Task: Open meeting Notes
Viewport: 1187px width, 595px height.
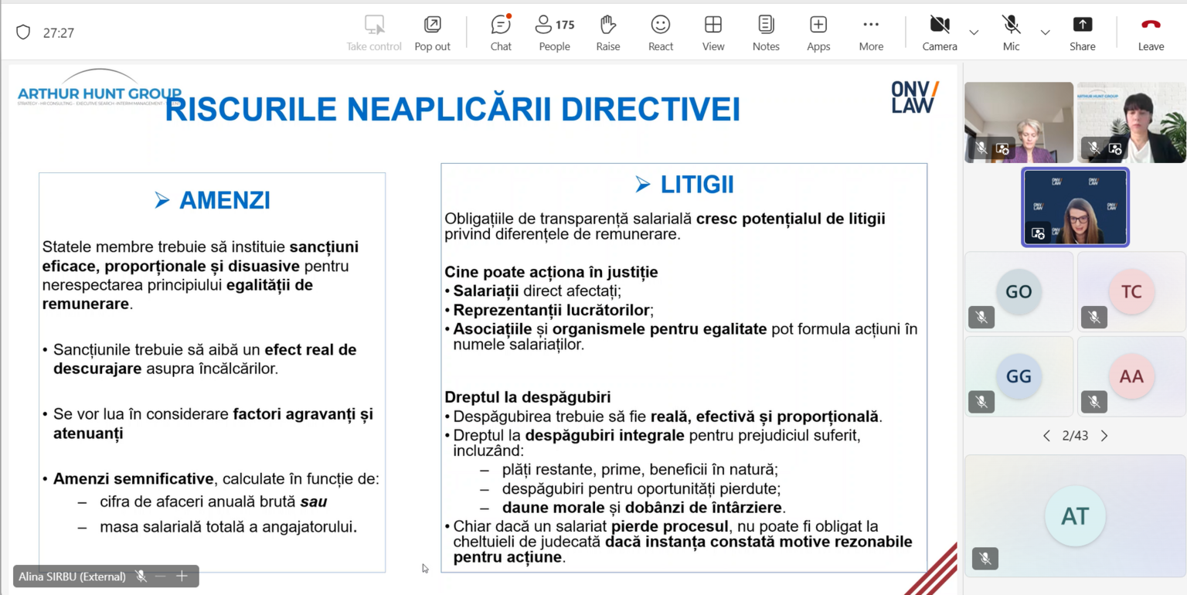Action: tap(765, 33)
